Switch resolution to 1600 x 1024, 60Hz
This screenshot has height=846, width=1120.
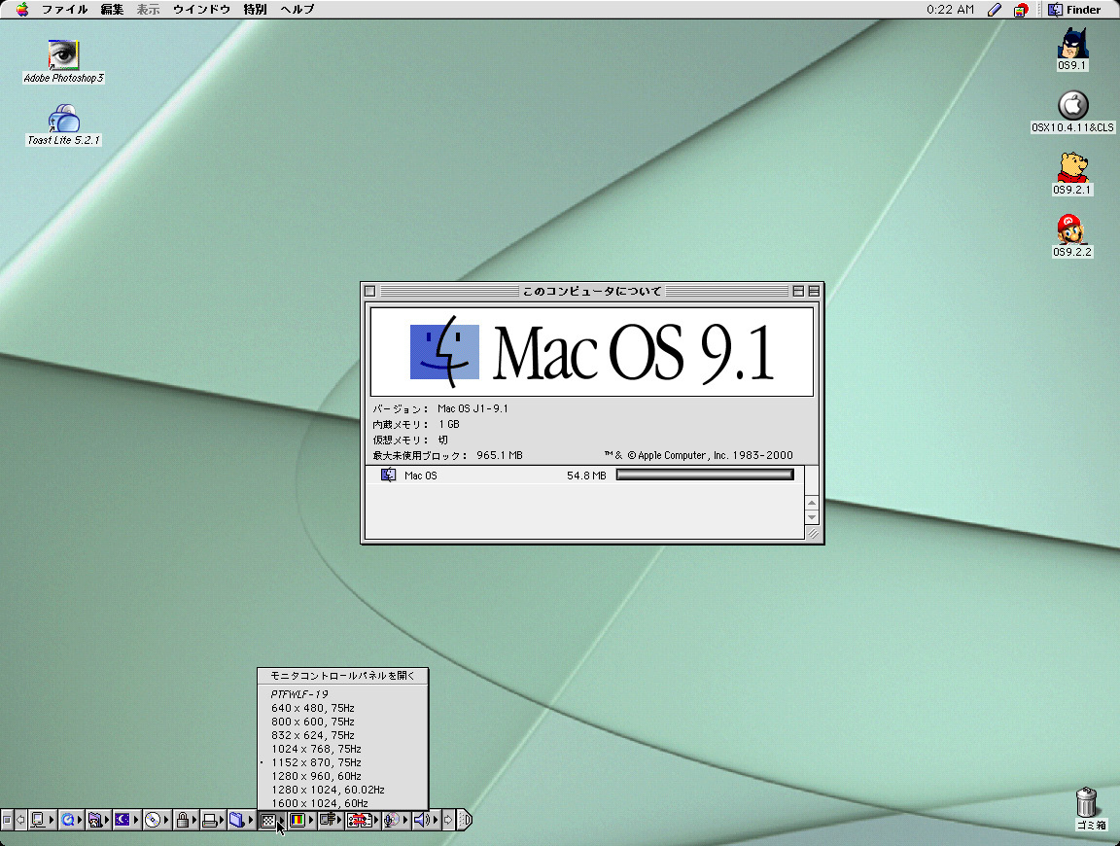coord(319,803)
